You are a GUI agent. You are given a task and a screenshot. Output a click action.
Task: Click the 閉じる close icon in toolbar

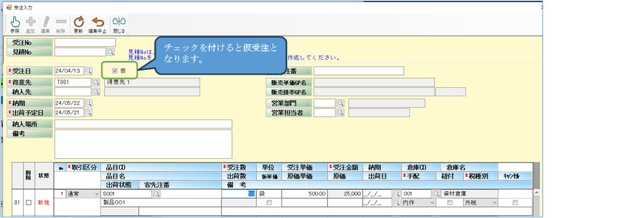pyautogui.click(x=119, y=22)
